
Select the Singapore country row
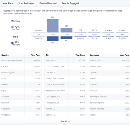[x=21, y=109]
